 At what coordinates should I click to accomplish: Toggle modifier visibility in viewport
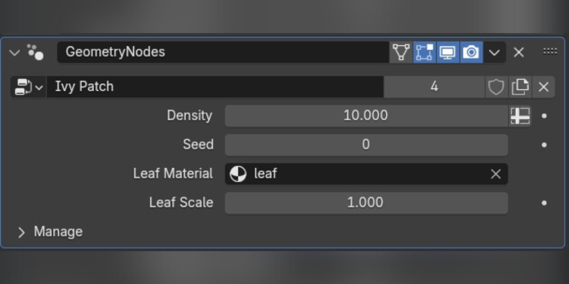(448, 52)
